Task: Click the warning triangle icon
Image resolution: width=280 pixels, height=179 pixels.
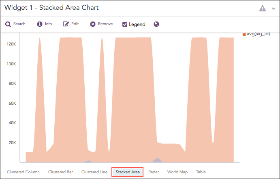Action: point(263,8)
